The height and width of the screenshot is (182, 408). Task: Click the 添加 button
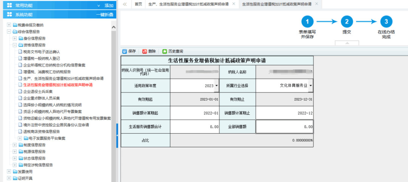click(109, 5)
